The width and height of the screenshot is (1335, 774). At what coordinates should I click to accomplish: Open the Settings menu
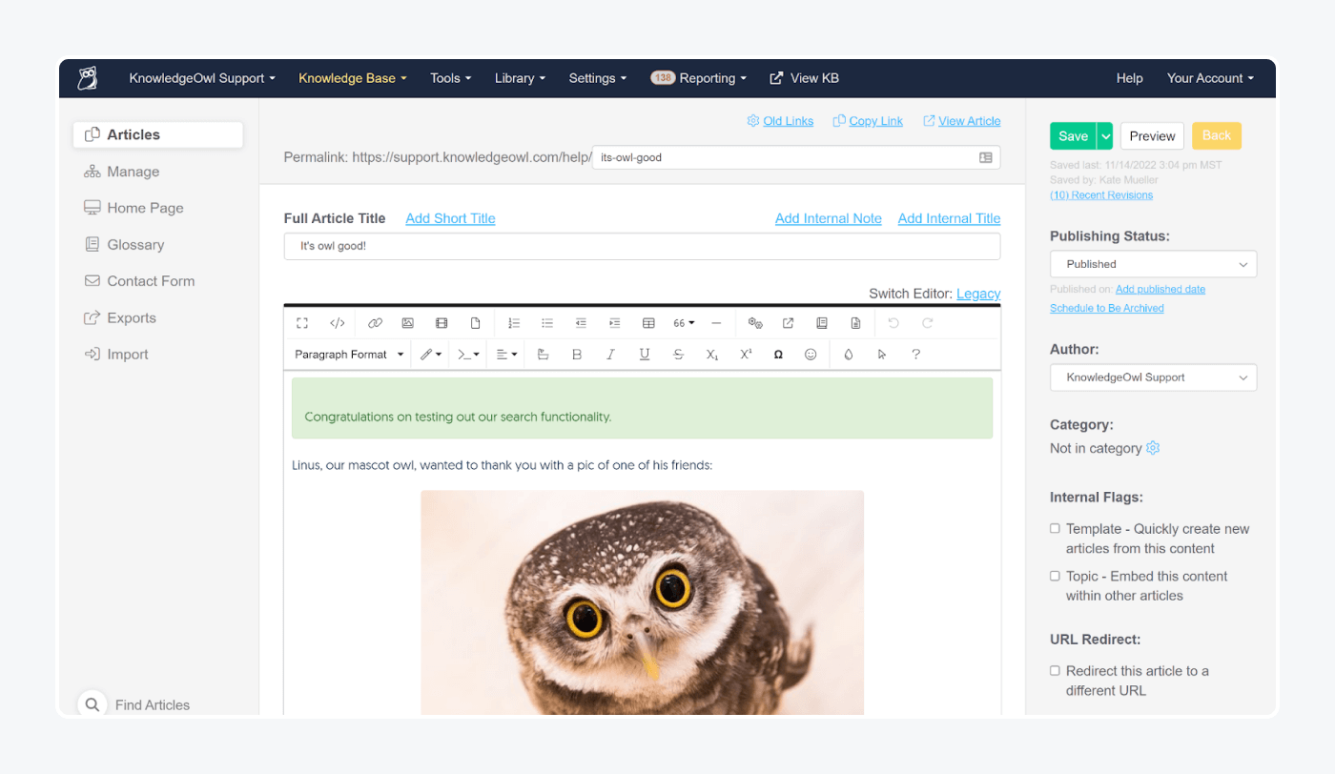tap(598, 78)
